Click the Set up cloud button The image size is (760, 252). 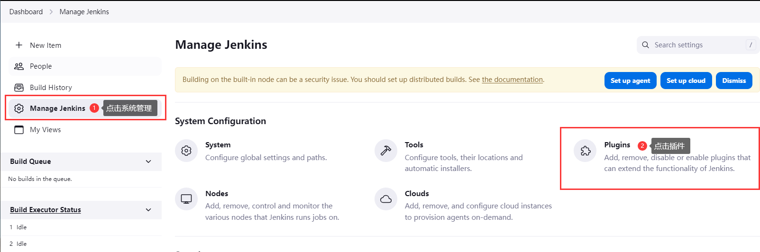coord(686,81)
